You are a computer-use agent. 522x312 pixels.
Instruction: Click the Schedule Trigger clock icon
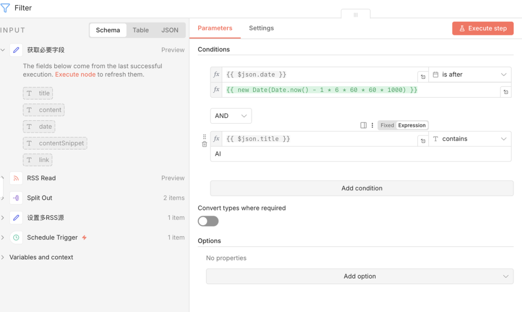coord(16,238)
